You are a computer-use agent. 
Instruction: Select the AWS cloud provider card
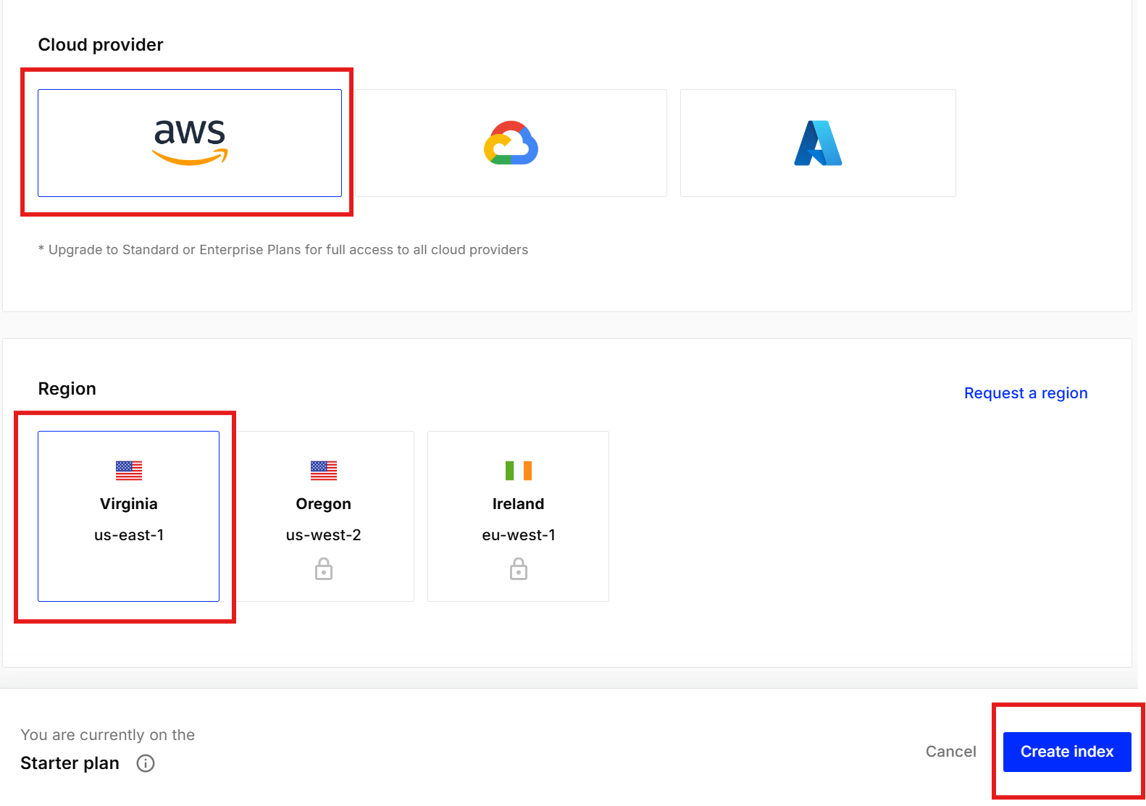click(x=190, y=143)
